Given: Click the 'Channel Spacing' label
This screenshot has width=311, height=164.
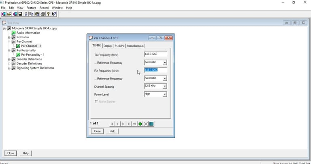Looking at the screenshot, I should point(104,87).
